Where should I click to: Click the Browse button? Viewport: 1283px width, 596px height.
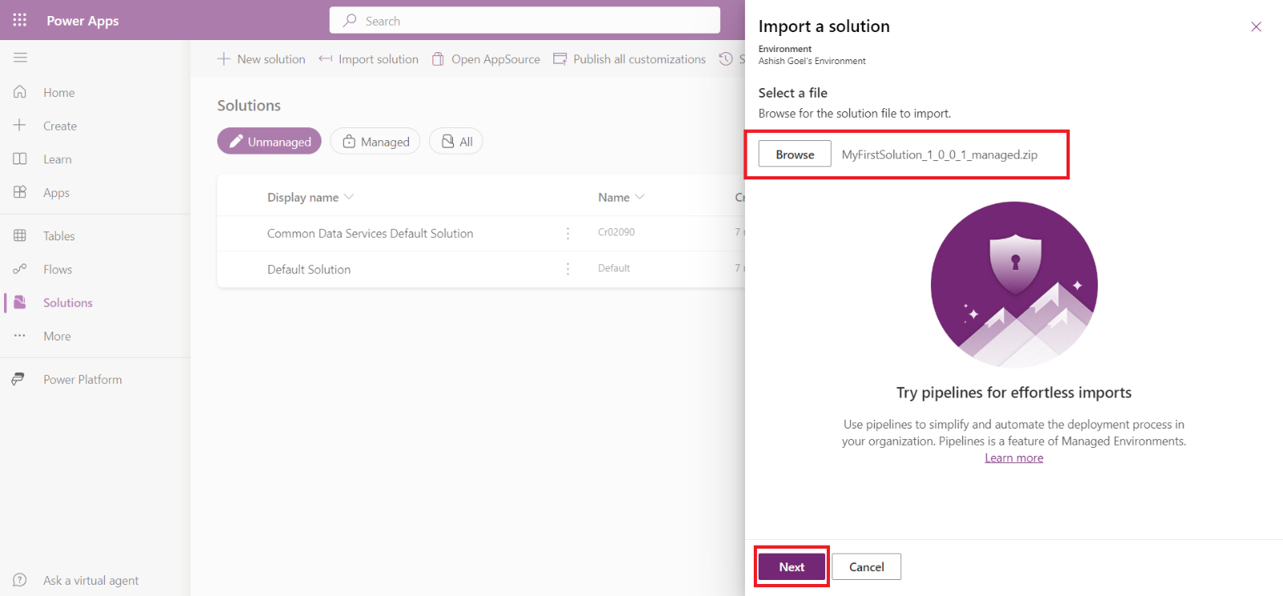pos(795,155)
